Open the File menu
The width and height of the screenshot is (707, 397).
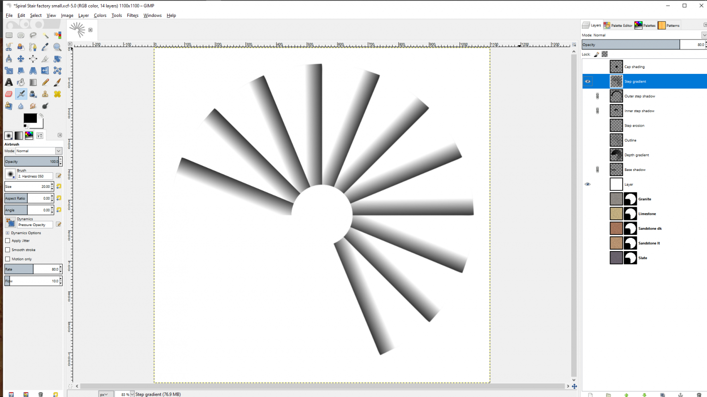point(9,16)
